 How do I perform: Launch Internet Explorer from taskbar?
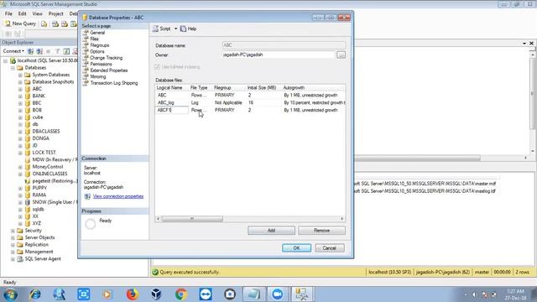pos(34,294)
